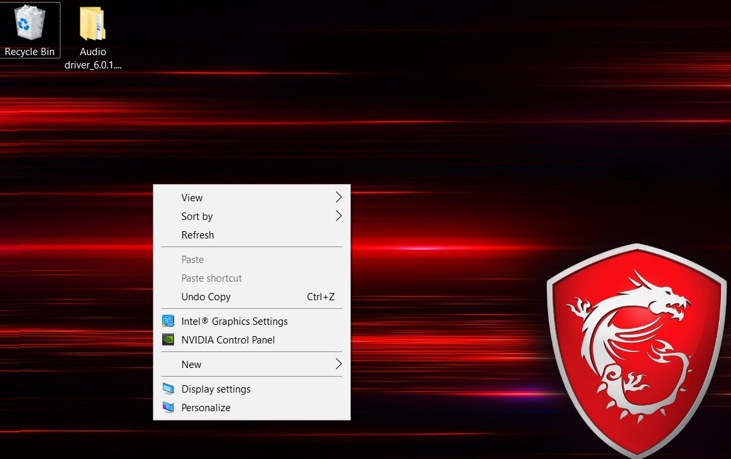Image resolution: width=731 pixels, height=459 pixels.
Task: Choose Refresh from the context menu
Action: [197, 235]
